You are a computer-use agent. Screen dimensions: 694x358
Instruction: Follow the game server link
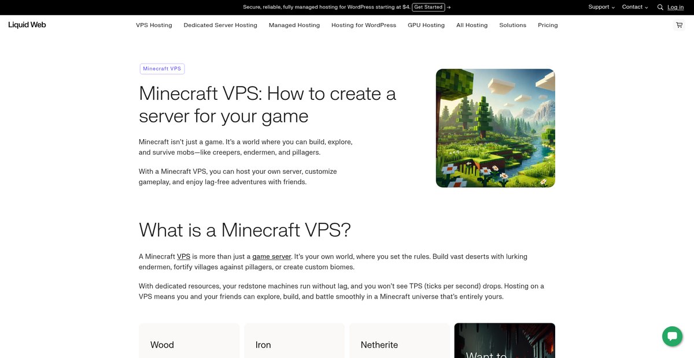272,256
